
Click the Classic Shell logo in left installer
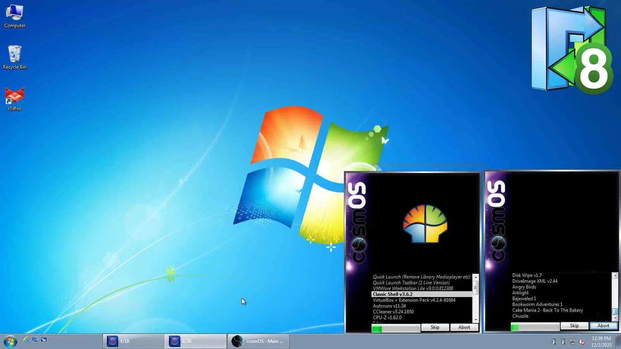[425, 224]
